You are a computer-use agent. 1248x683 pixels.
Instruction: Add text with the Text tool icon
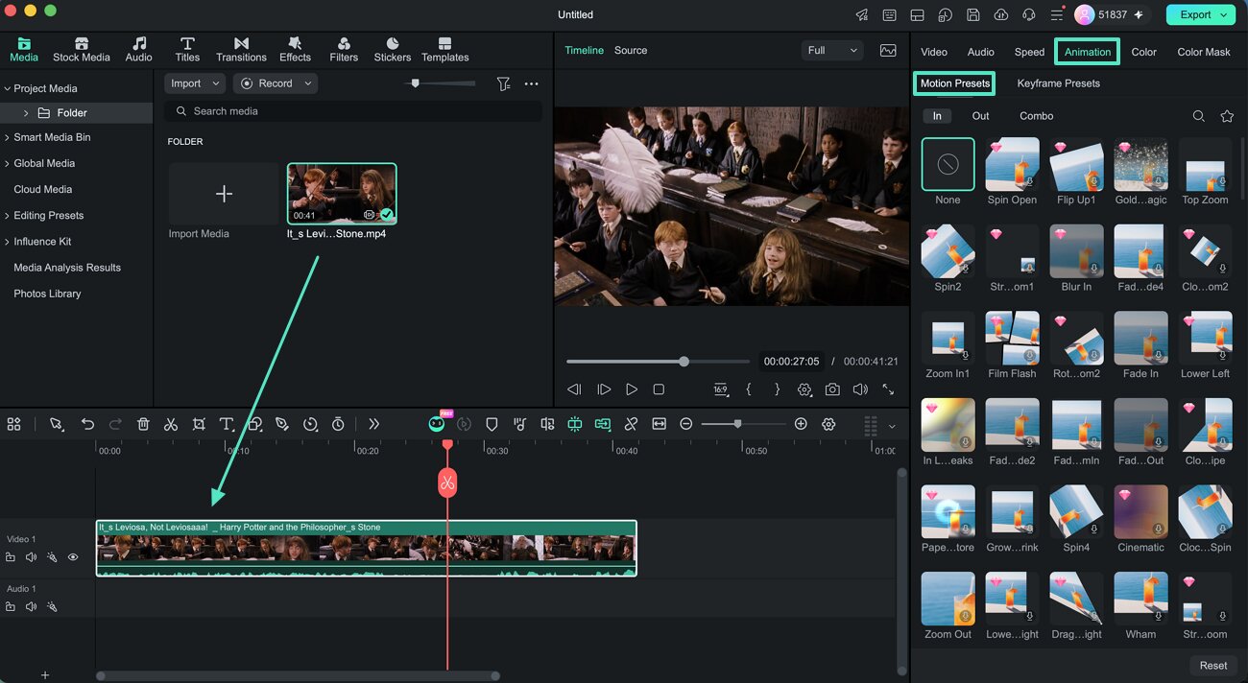[x=227, y=424]
